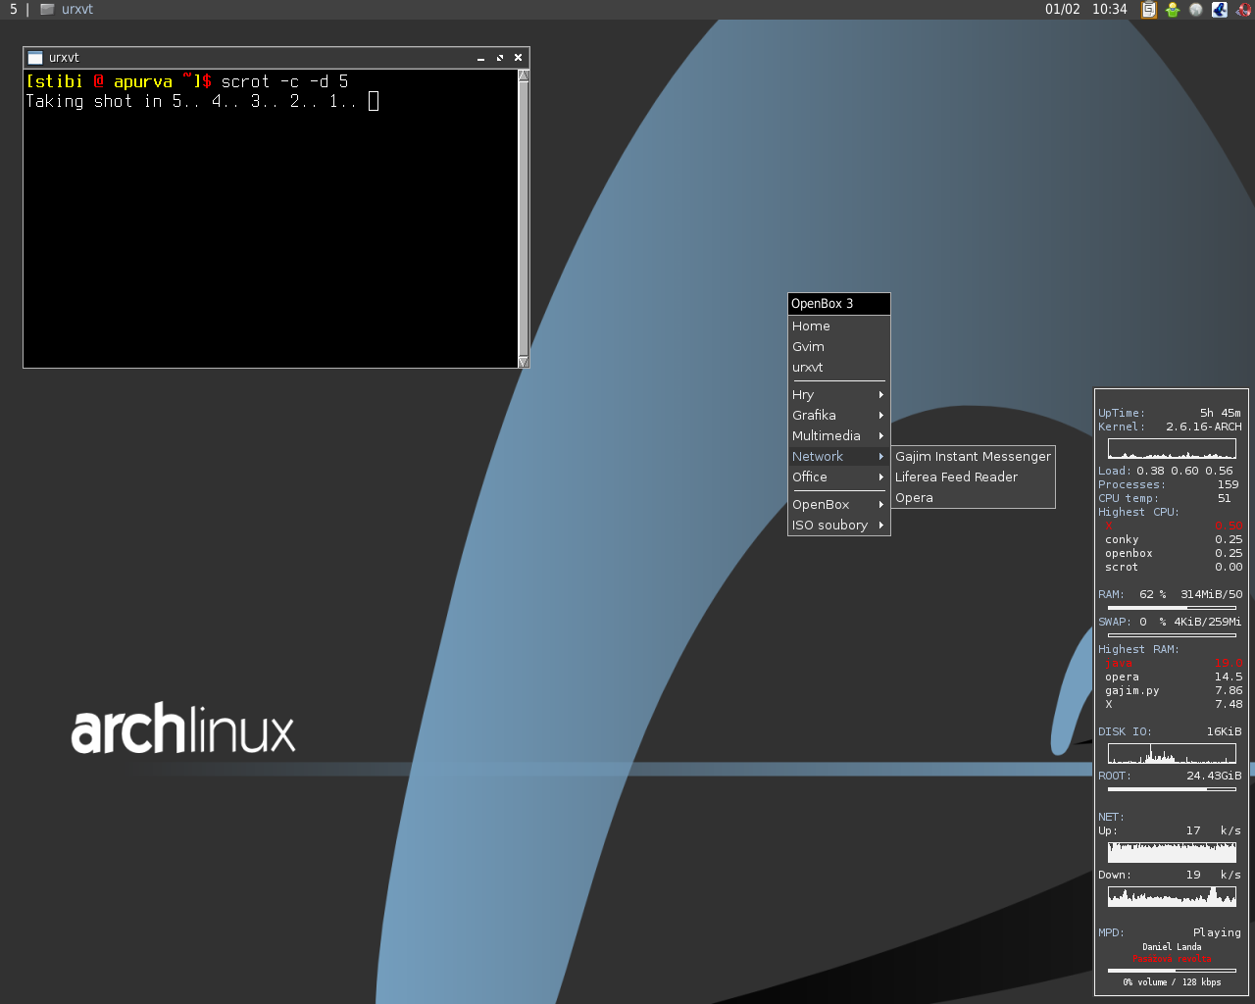Close the urxvt terminal window

pyautogui.click(x=518, y=58)
